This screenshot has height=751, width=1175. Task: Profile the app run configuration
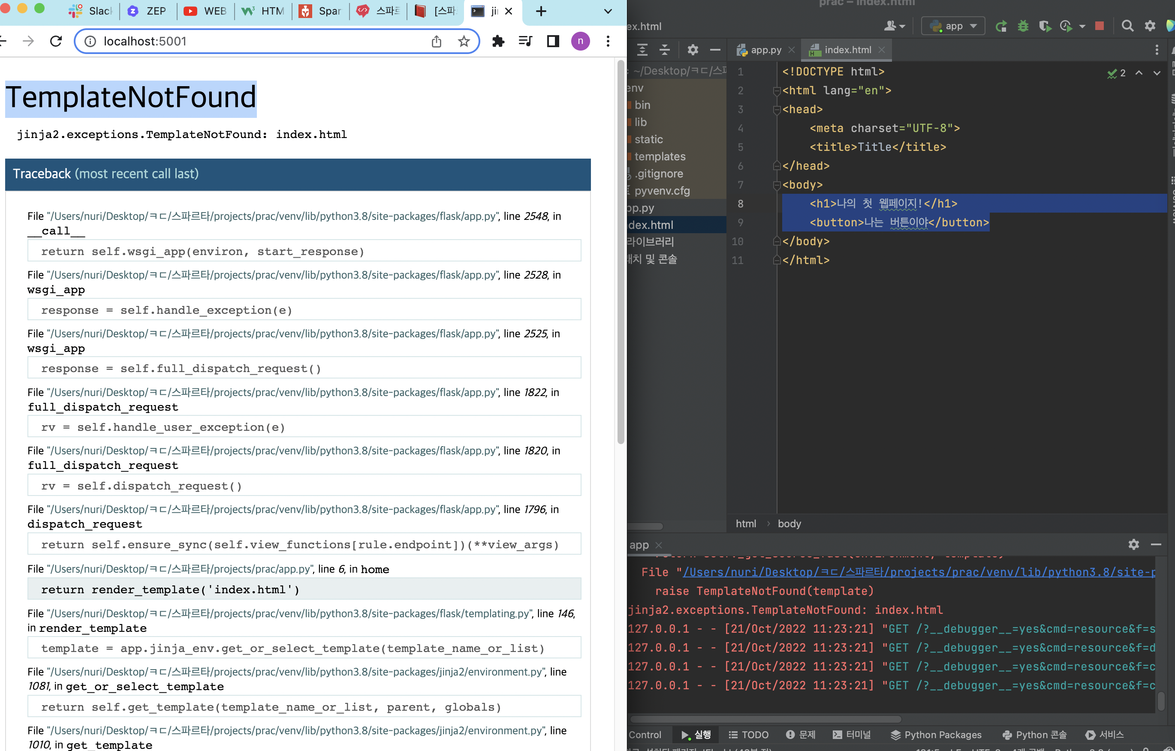point(1066,26)
